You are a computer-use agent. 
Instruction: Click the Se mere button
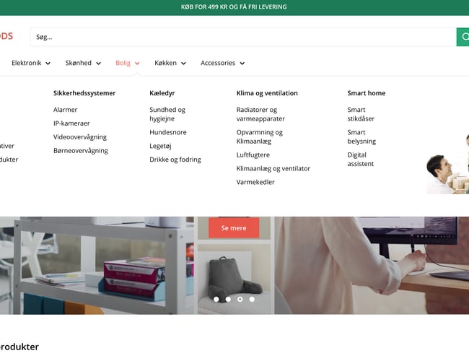[234, 228]
